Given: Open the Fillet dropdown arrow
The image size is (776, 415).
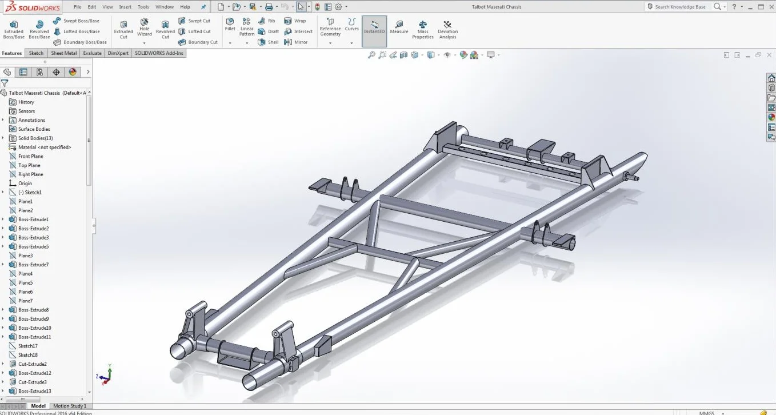Looking at the screenshot, I should pos(230,43).
